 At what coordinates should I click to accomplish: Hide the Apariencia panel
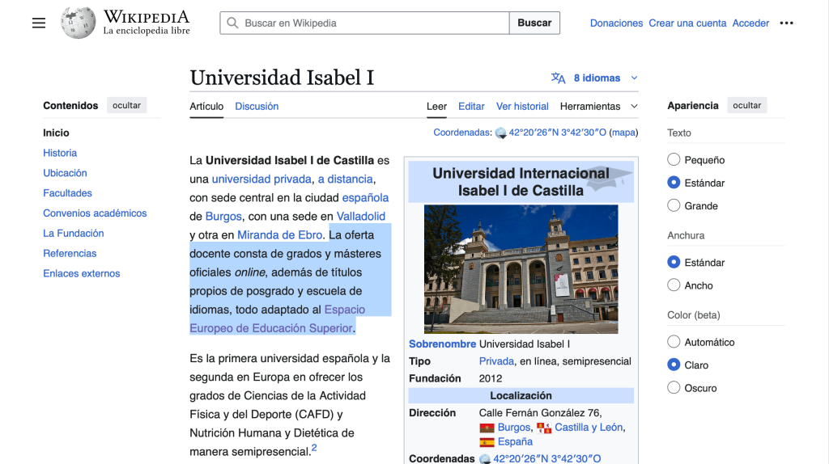pos(746,105)
